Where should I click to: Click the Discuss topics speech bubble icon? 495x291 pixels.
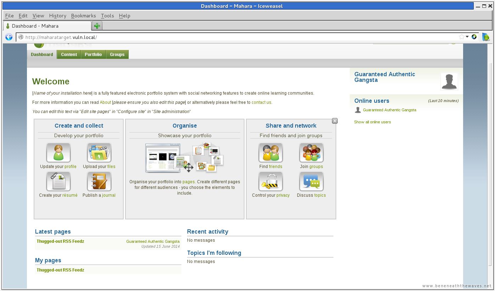pyautogui.click(x=311, y=181)
